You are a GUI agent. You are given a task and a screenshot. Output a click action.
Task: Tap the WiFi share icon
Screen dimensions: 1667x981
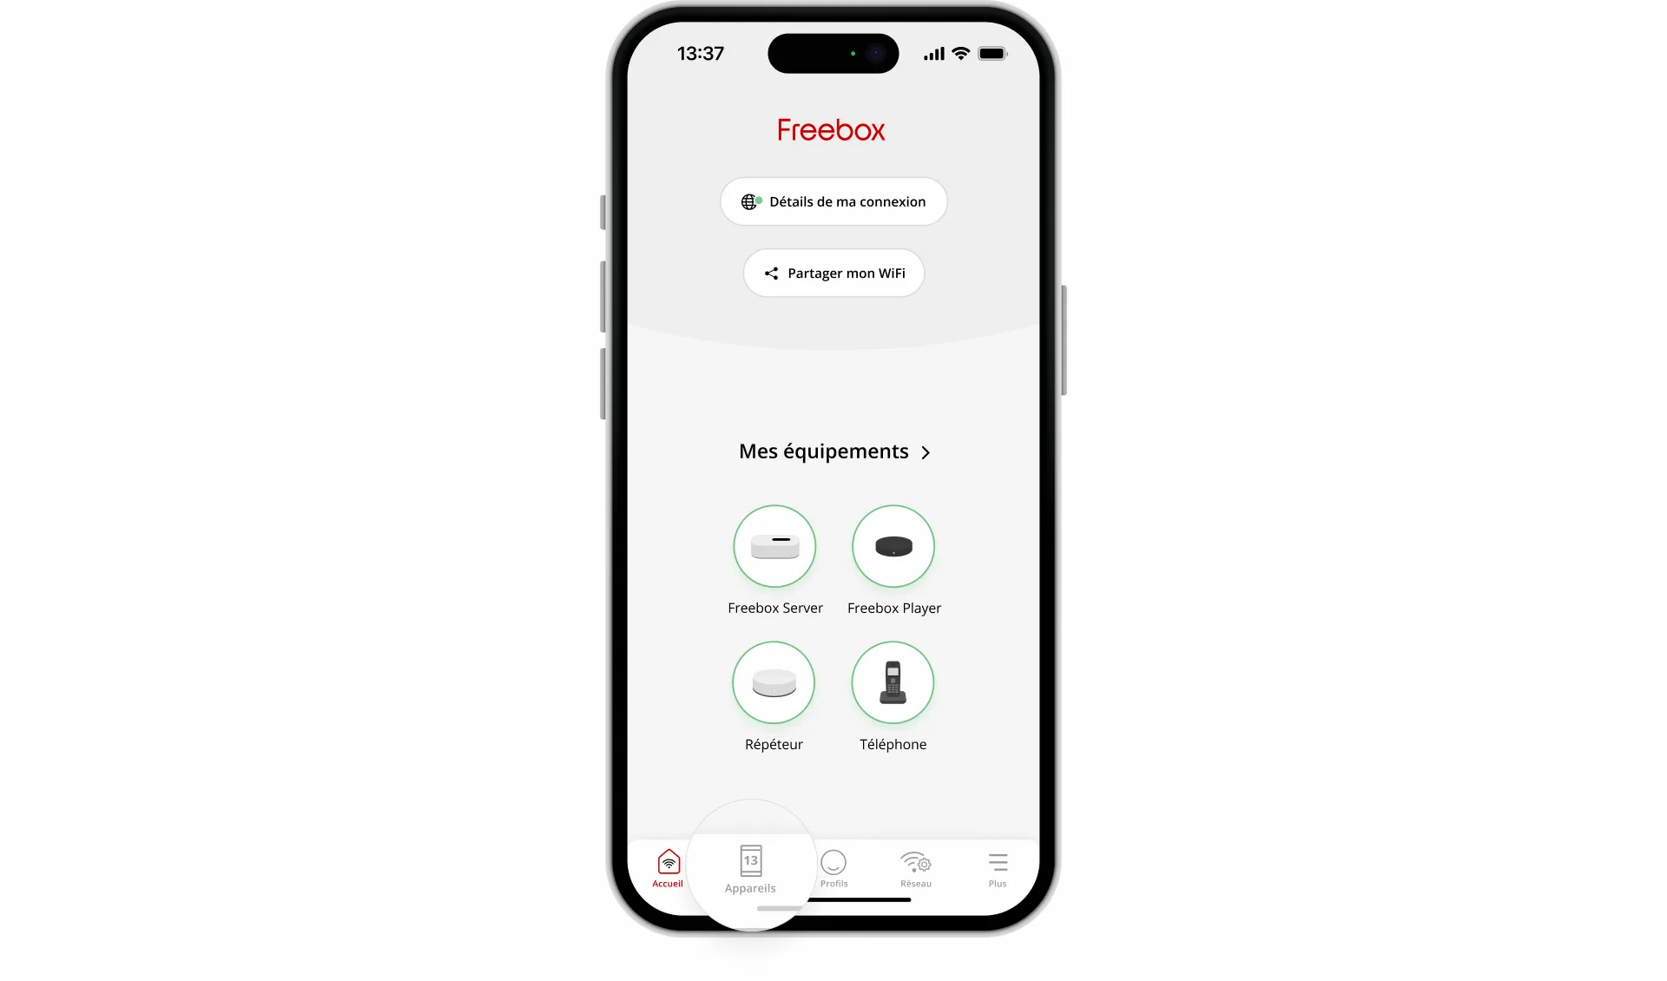click(x=770, y=272)
